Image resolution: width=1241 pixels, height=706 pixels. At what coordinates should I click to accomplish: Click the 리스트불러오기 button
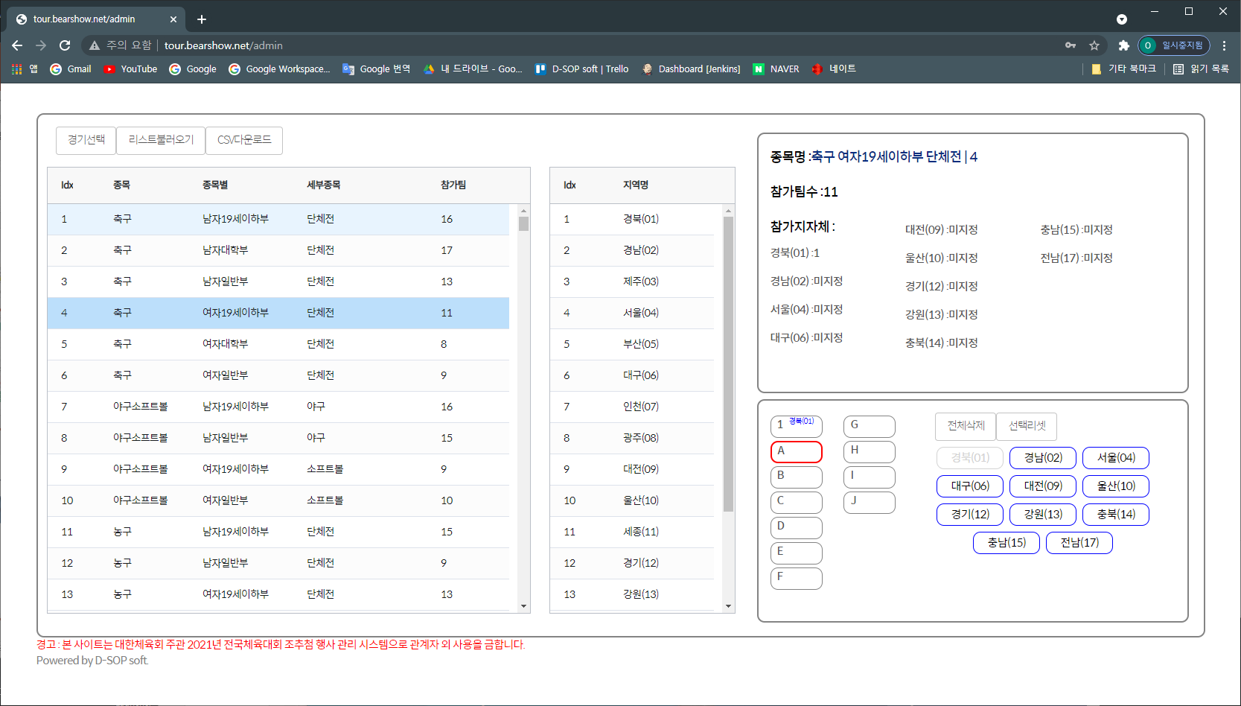point(161,140)
